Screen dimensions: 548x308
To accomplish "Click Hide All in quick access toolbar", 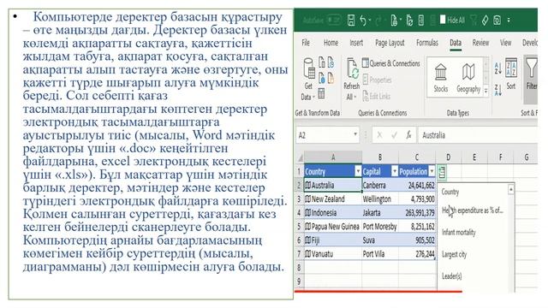I will click(452, 20).
